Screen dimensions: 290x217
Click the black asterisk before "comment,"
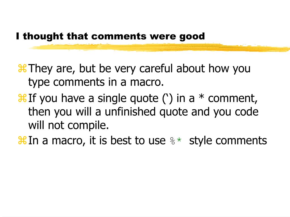tap(201, 97)
